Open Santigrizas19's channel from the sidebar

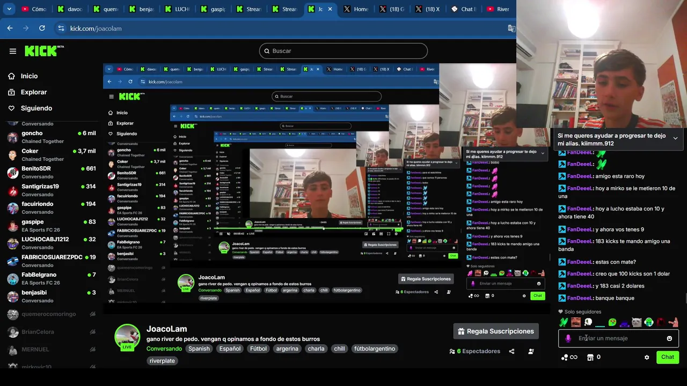52,190
